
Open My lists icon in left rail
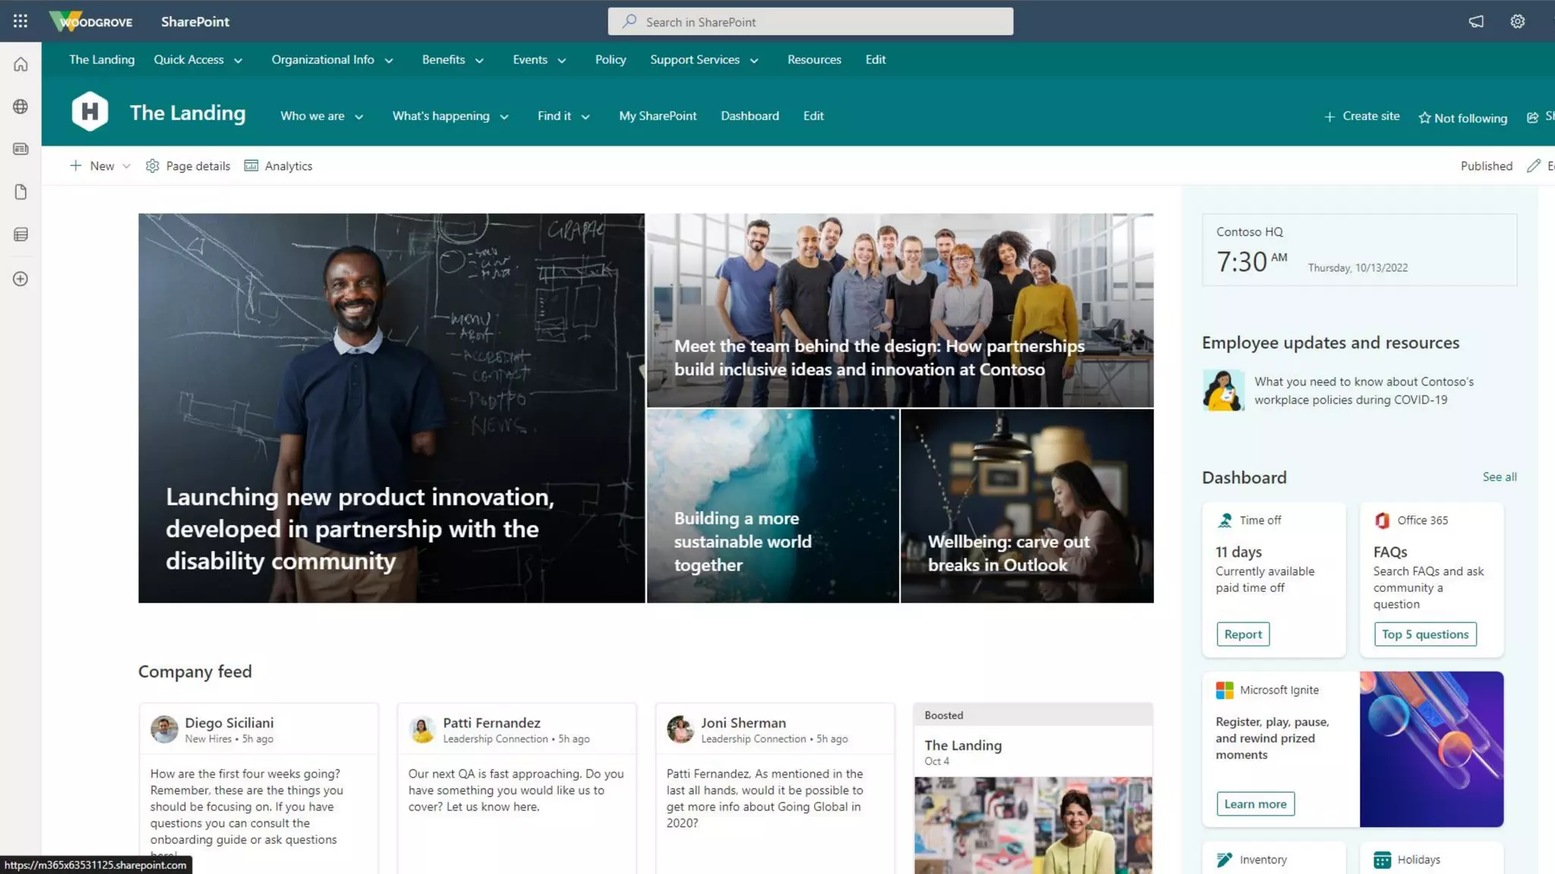(x=21, y=234)
